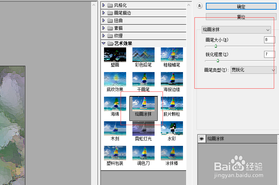The width and height of the screenshot is (279, 185).
Task: Select the 木刻 filter thumbnail
Action: point(115,129)
